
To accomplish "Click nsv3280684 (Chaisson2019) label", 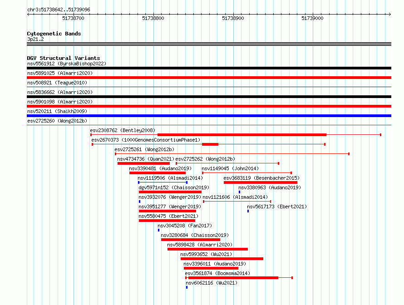I will click(195, 235).
